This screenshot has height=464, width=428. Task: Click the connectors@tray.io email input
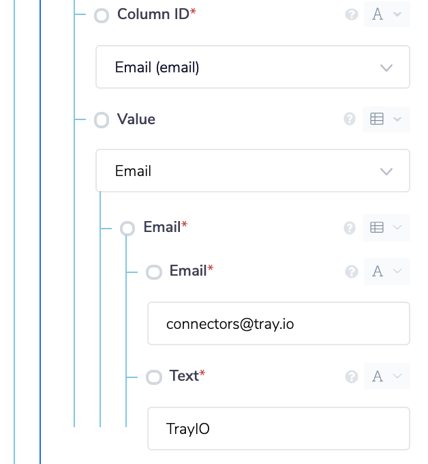278,323
